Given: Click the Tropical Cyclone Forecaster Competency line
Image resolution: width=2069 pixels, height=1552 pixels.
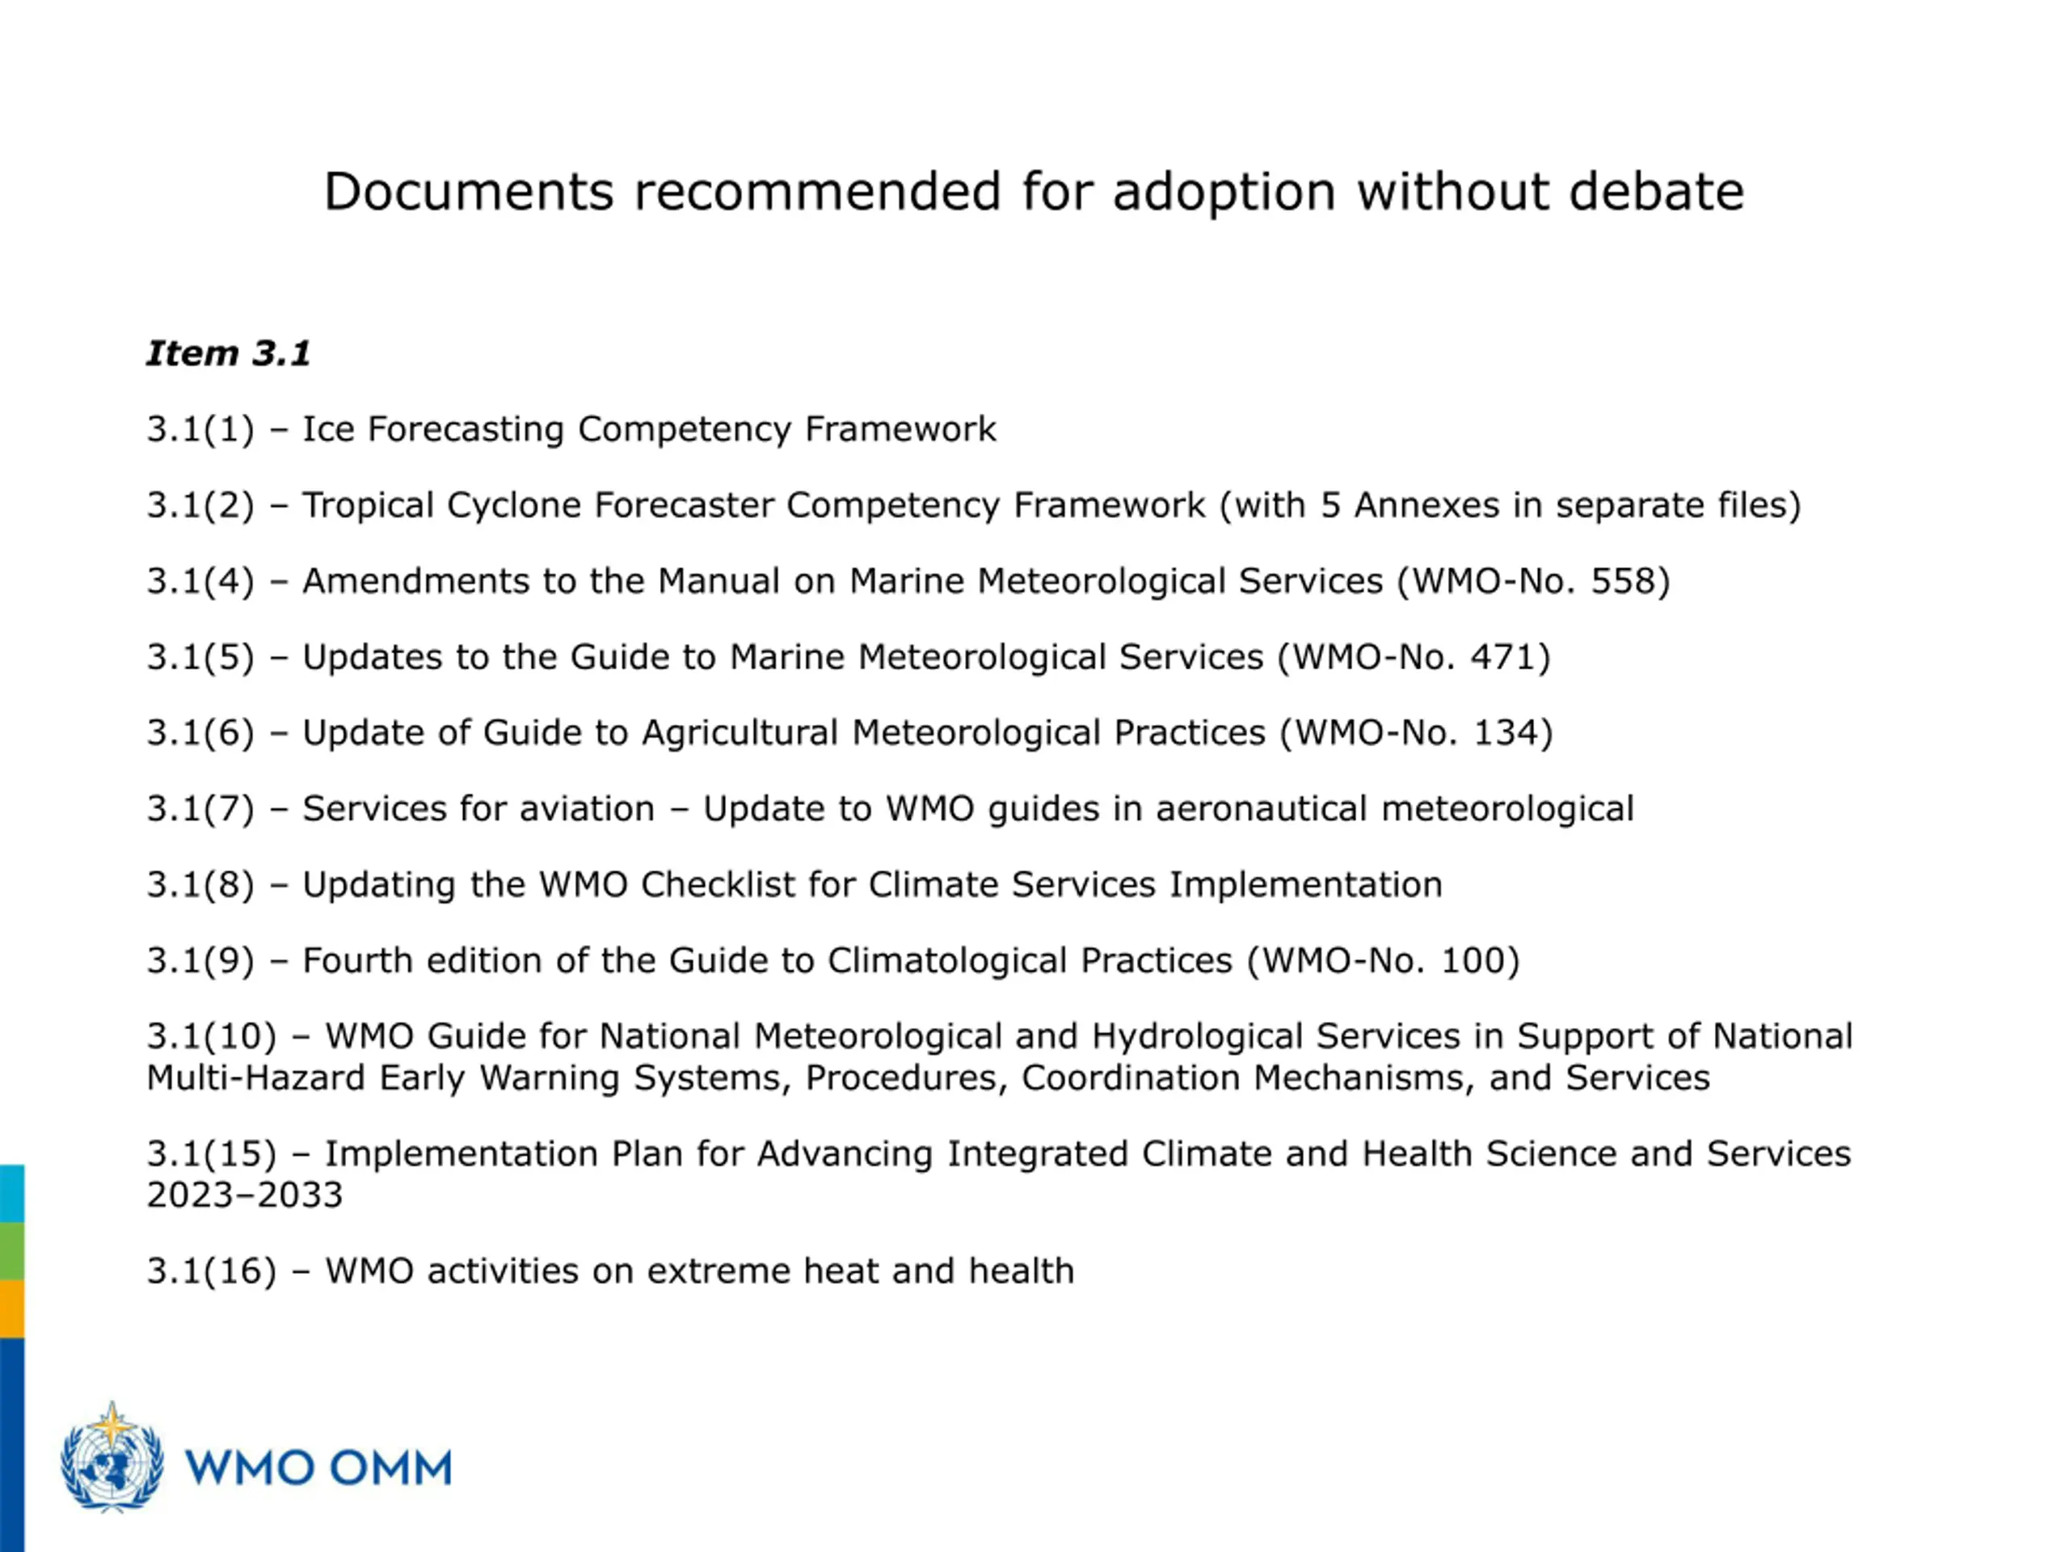Looking at the screenshot, I should 973,505.
